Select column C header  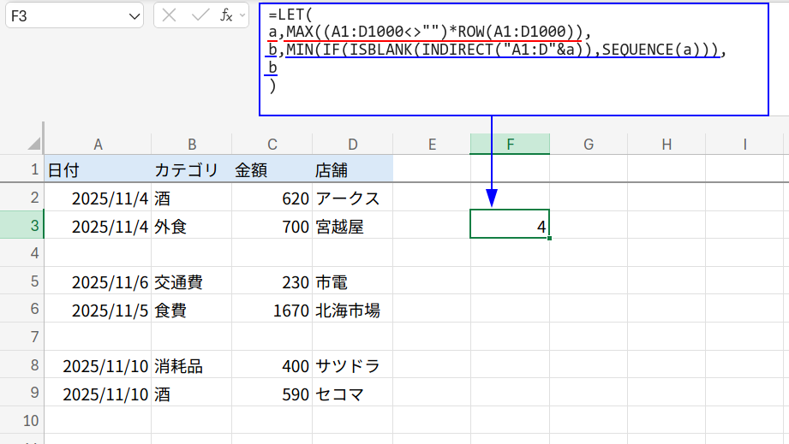[272, 144]
